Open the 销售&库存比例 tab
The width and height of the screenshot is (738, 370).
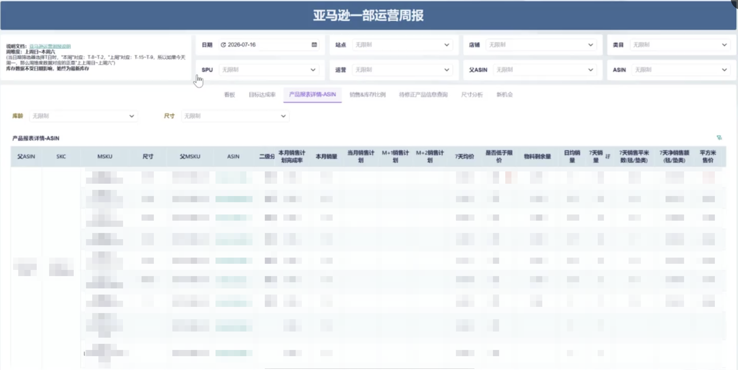click(367, 95)
